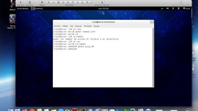198x111 pixels.
Task: Open the Snapshots toolbar icon
Action: (30, 2)
